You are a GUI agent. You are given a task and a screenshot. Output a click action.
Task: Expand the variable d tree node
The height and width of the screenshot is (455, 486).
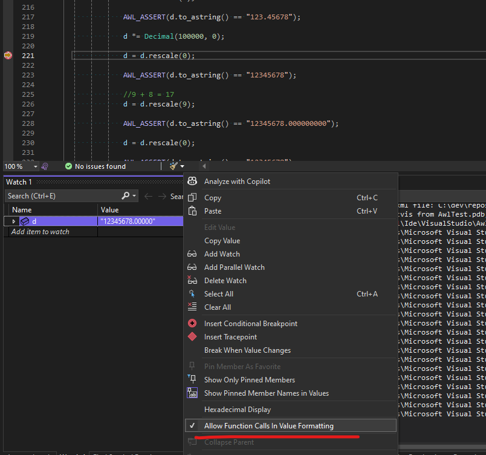[x=14, y=221]
